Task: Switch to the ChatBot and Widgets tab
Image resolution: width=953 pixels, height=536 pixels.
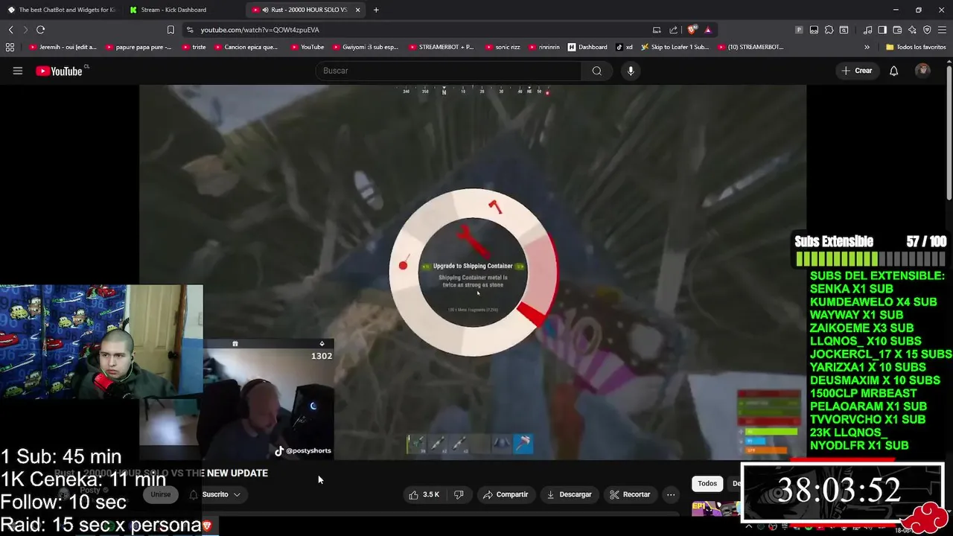Action: pyautogui.click(x=62, y=10)
